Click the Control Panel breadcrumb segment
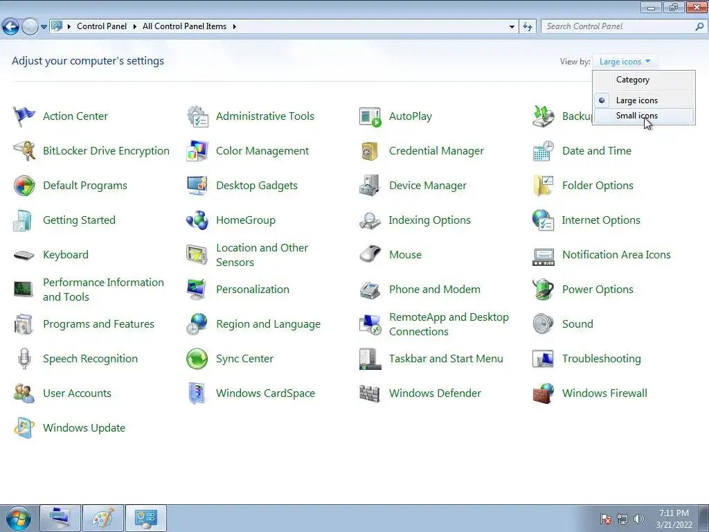 (x=102, y=26)
